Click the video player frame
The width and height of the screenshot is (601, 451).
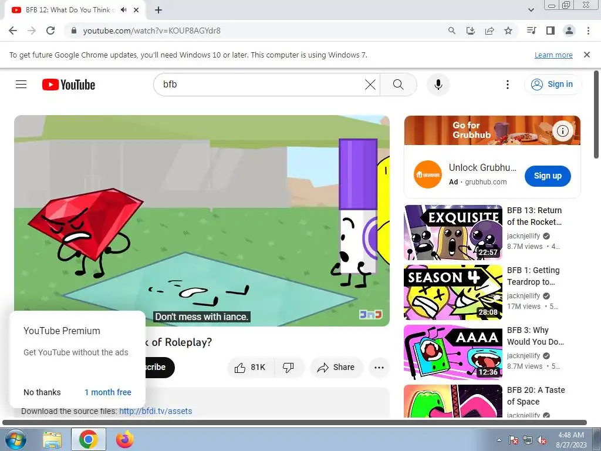click(202, 221)
